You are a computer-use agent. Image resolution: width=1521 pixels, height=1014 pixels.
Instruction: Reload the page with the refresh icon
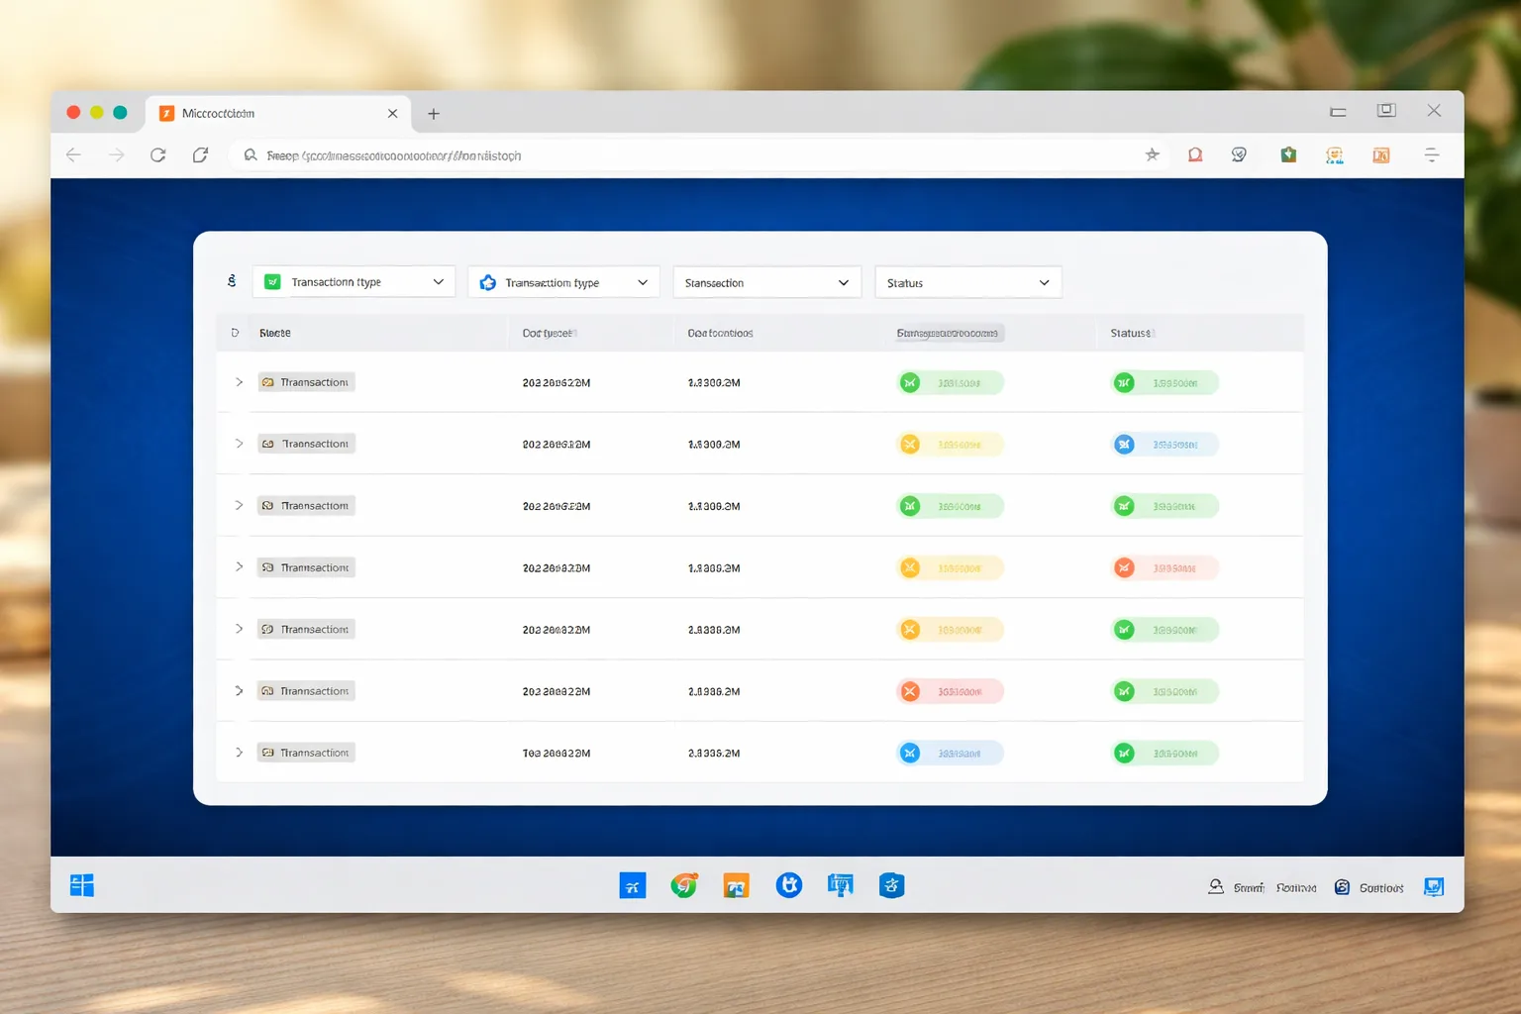tap(157, 155)
